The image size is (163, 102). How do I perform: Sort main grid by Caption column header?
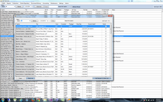[13, 10]
